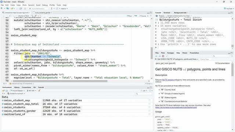Screen dimensions: 235x132
Task: Click the editor horizontal scrollbar
Action: (x=60, y=81)
